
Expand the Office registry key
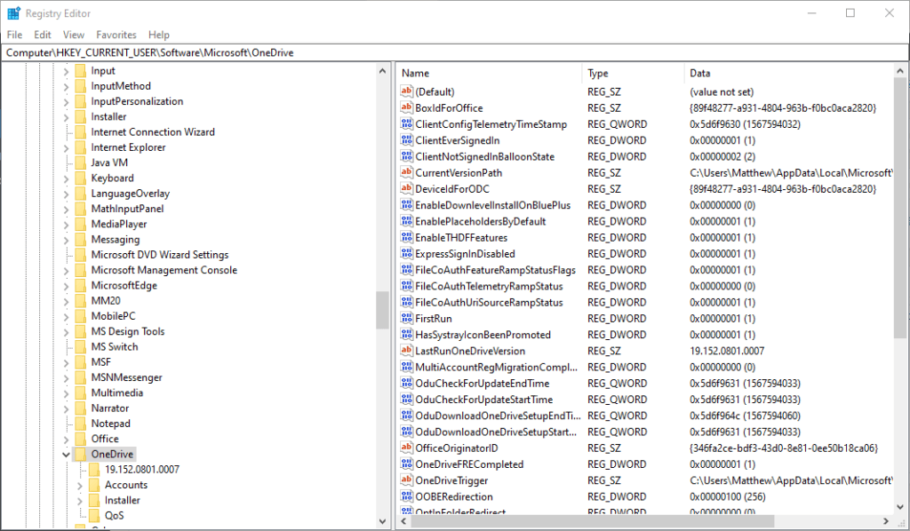(66, 439)
